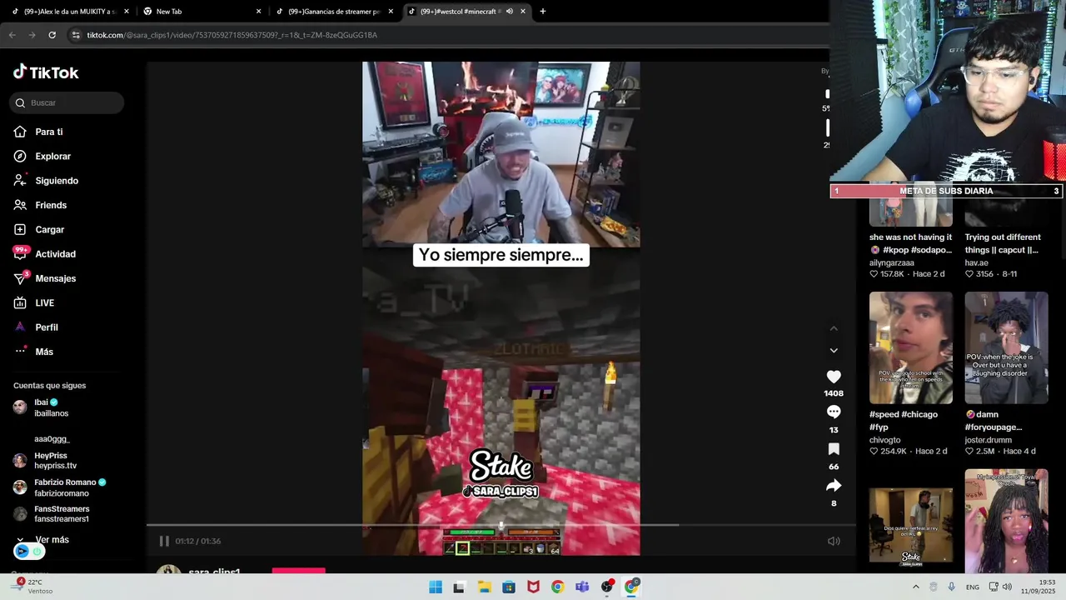Show hidden system tray icons
This screenshot has height=600, width=1066.
[915, 587]
